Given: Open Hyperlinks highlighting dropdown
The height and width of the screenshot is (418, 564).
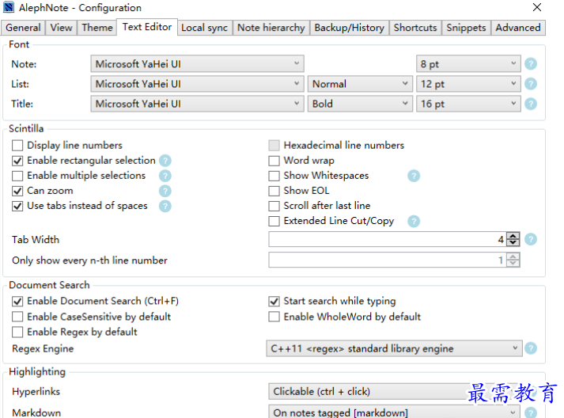Looking at the screenshot, I should [x=394, y=391].
